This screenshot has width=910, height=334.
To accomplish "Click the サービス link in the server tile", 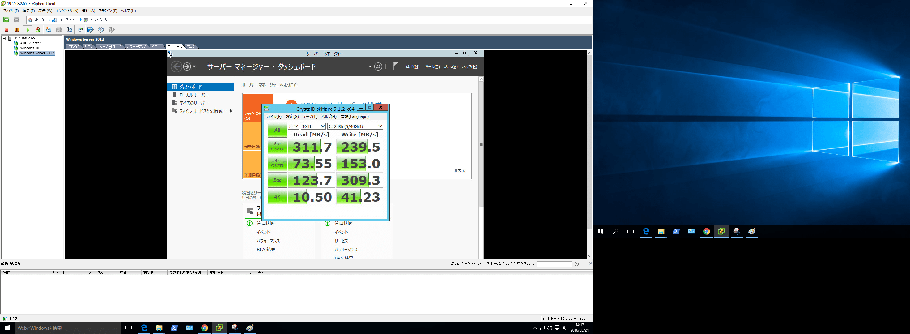I will (341, 241).
